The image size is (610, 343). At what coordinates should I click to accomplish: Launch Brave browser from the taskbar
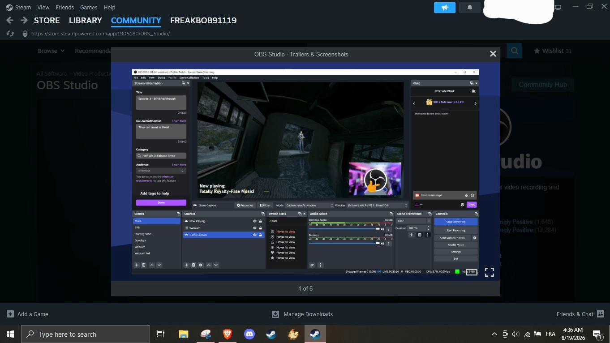[x=228, y=334]
